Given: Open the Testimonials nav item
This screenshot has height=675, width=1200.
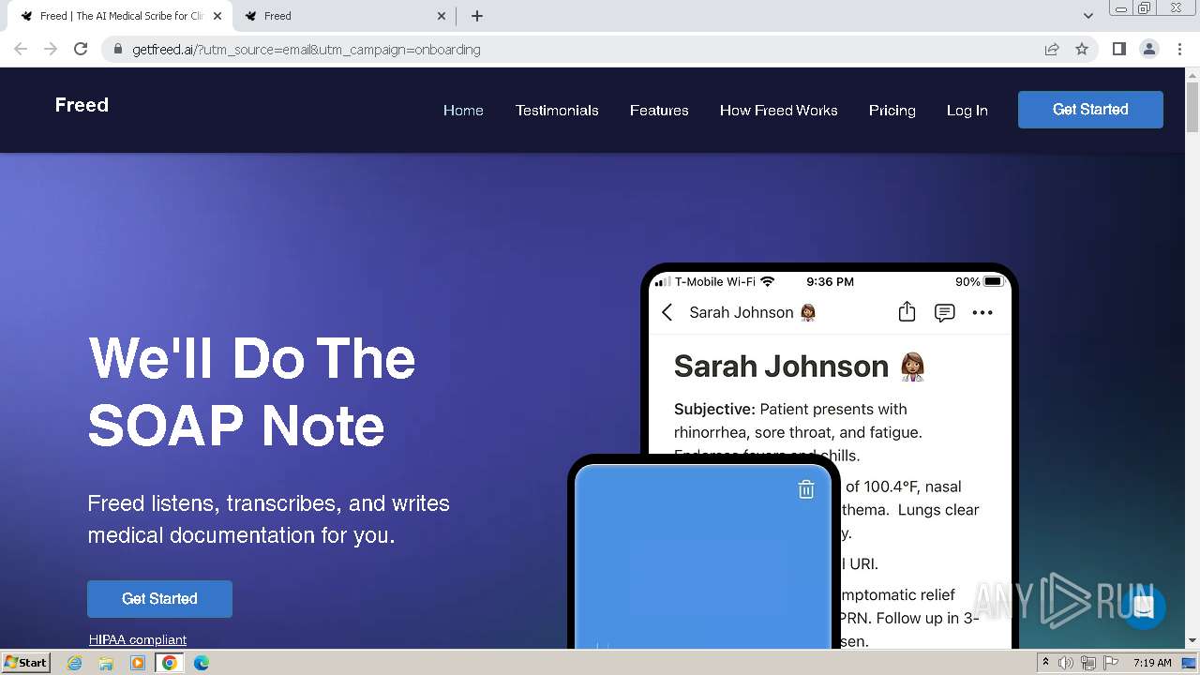Looking at the screenshot, I should pyautogui.click(x=557, y=111).
